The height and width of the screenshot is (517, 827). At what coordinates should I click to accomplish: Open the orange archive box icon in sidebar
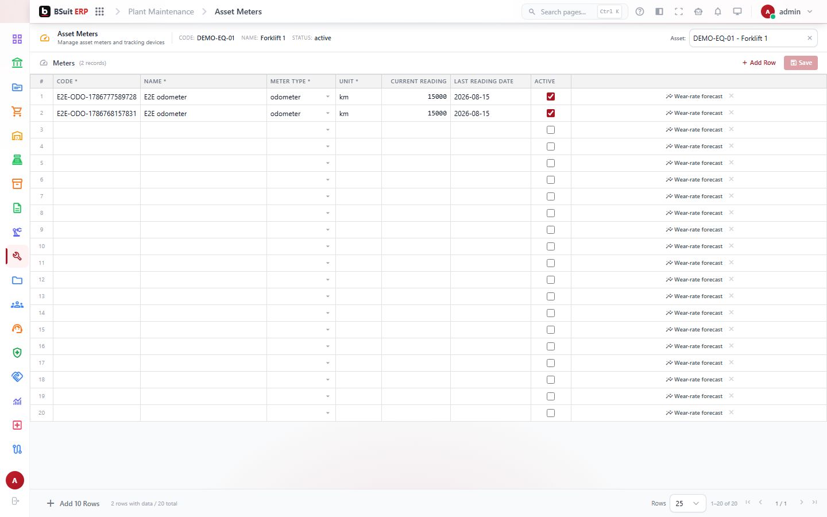17,184
